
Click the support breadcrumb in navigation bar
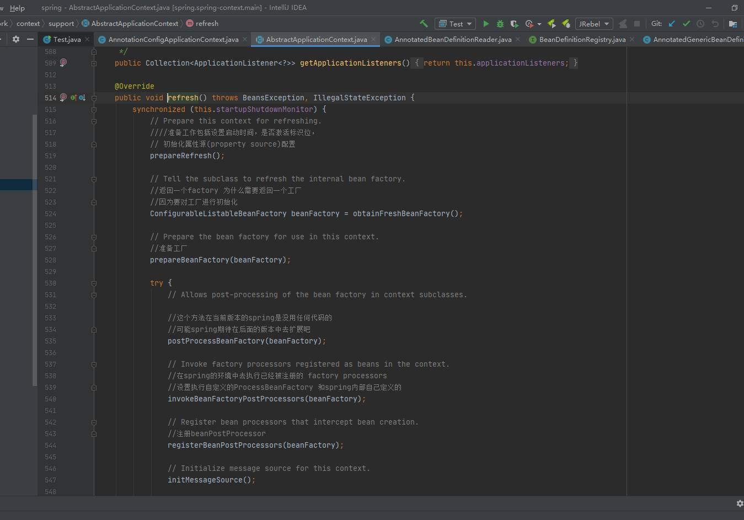61,24
